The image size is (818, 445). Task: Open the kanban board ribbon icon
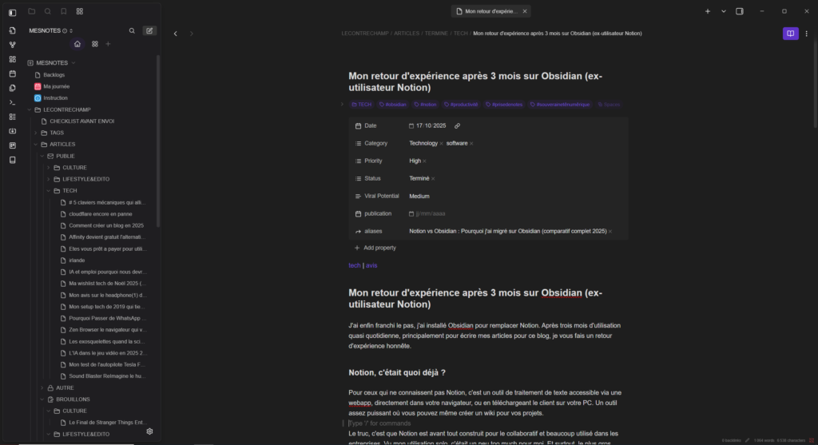13,145
